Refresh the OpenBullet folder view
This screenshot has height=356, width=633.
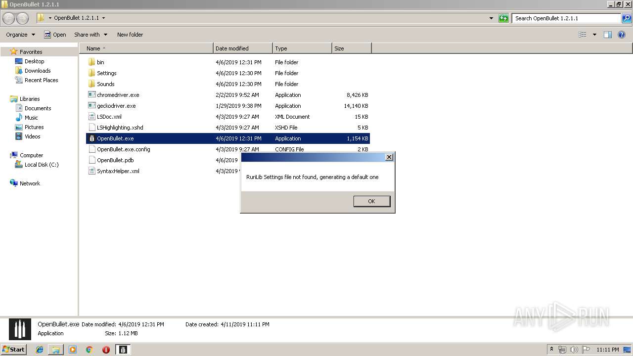point(503,18)
